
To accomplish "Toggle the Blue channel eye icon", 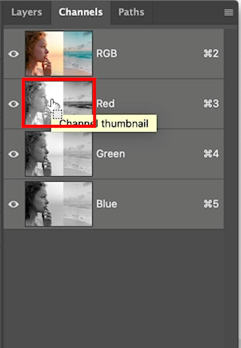I will pos(14,204).
